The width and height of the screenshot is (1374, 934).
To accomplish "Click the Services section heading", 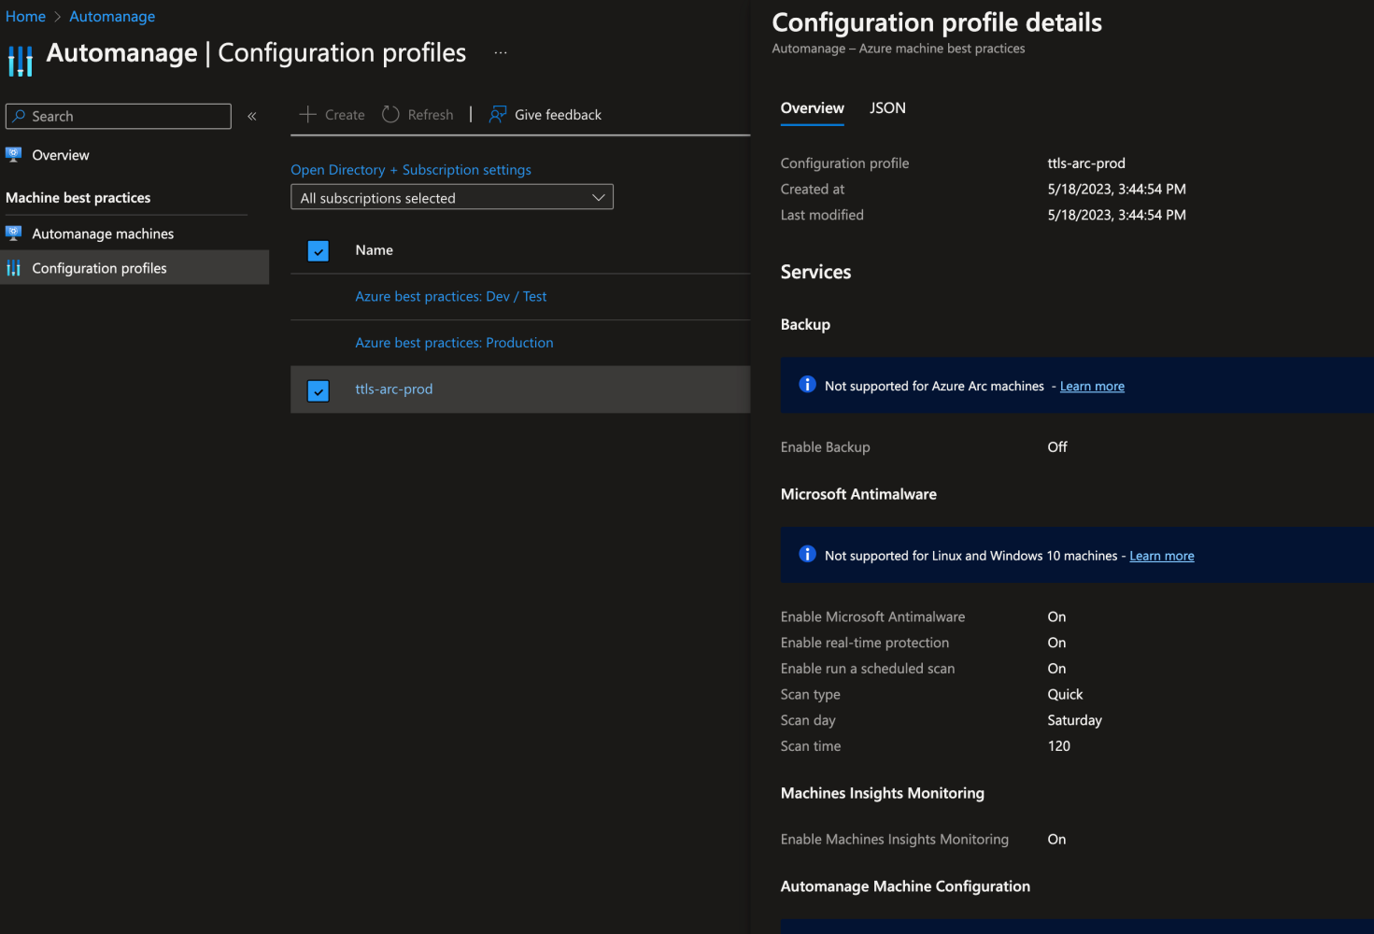I will click(815, 272).
